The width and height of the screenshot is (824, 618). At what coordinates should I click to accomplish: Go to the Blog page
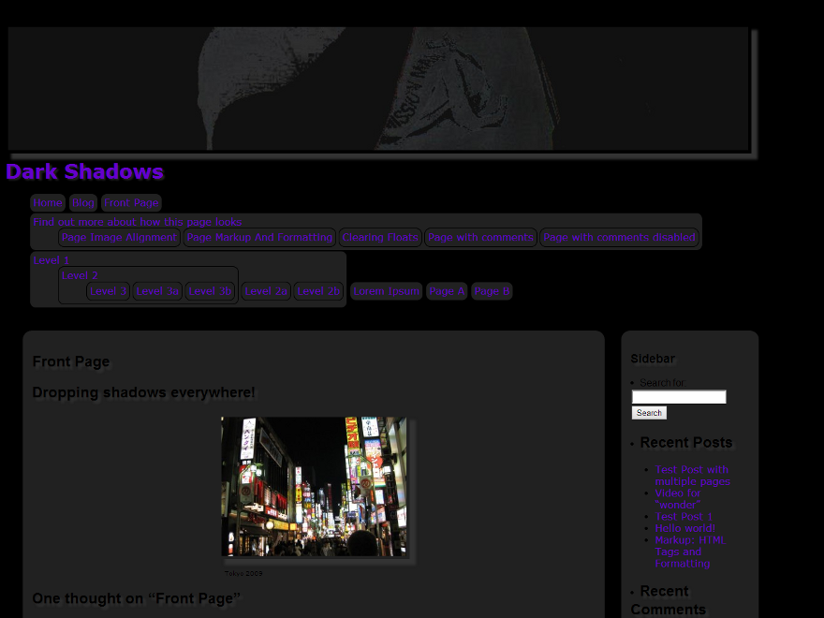(83, 203)
